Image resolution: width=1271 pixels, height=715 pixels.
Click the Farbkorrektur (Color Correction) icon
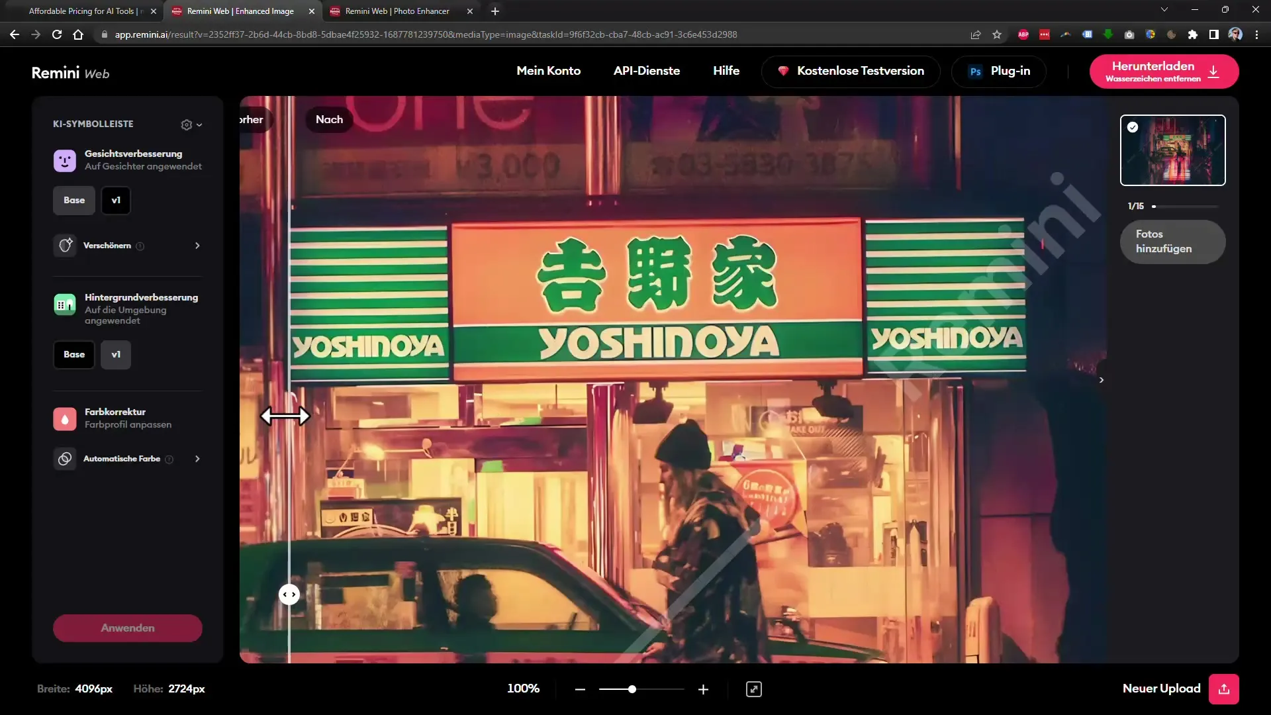[x=65, y=417]
